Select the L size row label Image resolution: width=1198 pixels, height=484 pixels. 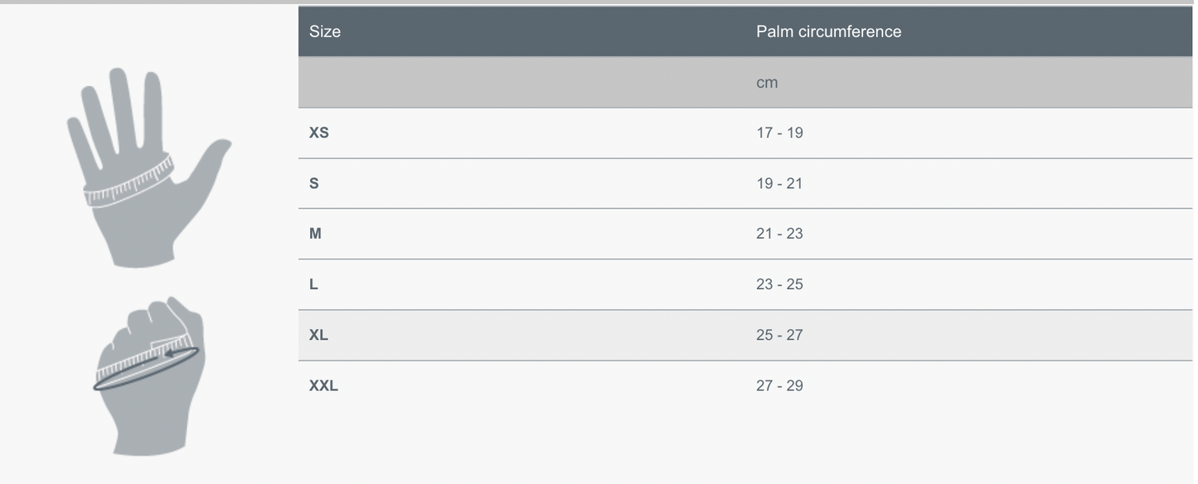pyautogui.click(x=313, y=284)
